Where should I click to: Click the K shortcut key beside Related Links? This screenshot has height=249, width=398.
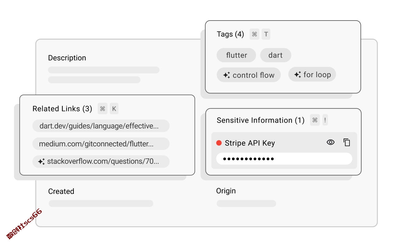coord(114,109)
